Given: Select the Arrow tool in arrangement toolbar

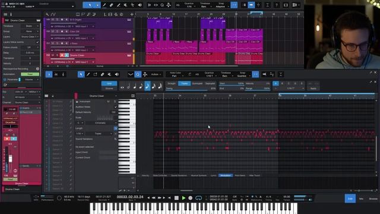Looking at the screenshot, I should click(90, 5).
